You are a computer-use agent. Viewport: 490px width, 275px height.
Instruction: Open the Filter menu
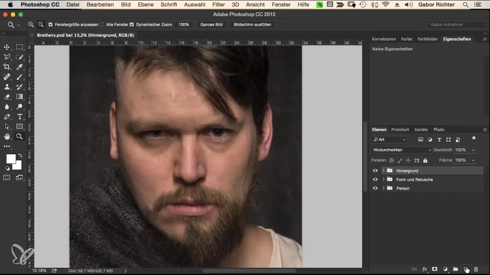pyautogui.click(x=219, y=5)
